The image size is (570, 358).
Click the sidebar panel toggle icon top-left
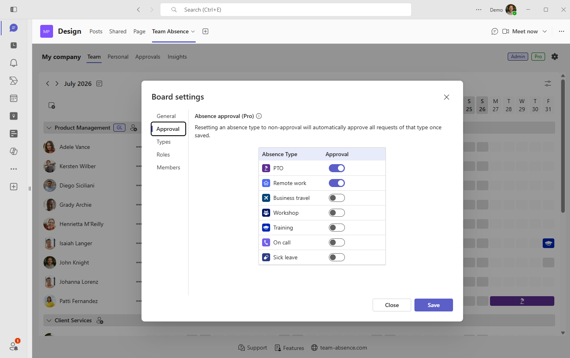coord(14,9)
